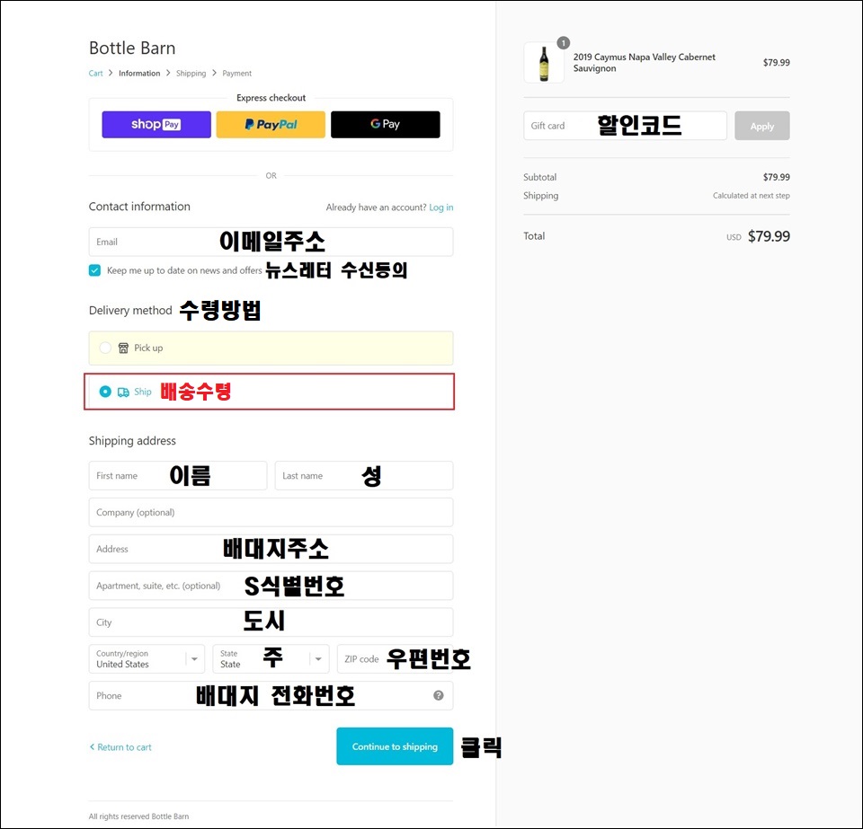Viewport: 863px width, 829px height.
Task: Click the phone field help question-mark icon
Action: pos(439,695)
